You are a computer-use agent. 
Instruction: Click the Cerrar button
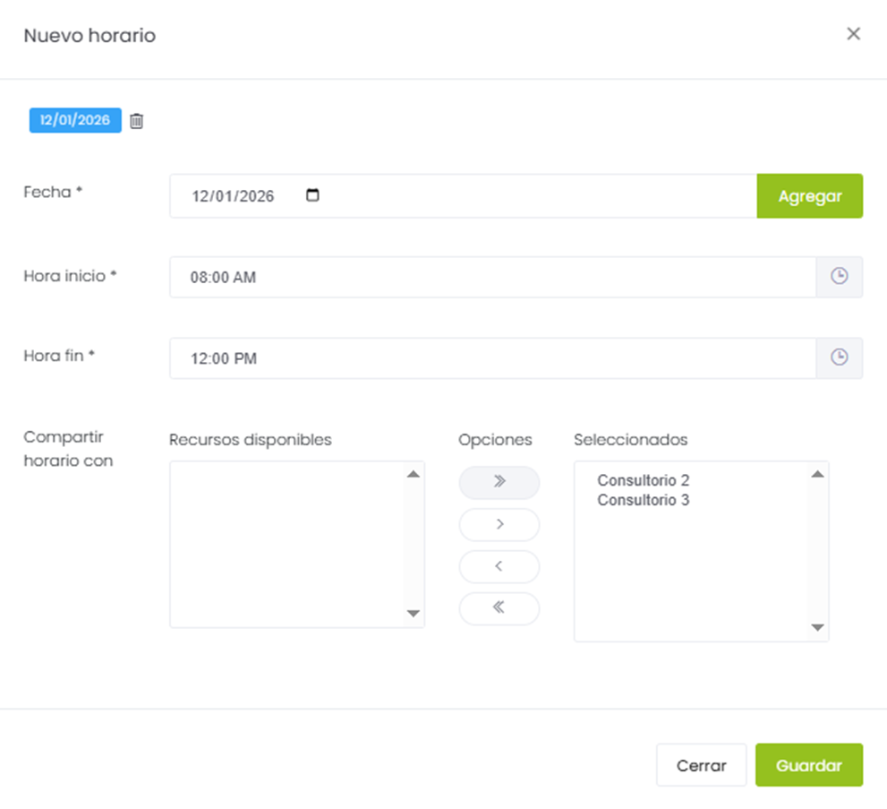pyautogui.click(x=701, y=765)
